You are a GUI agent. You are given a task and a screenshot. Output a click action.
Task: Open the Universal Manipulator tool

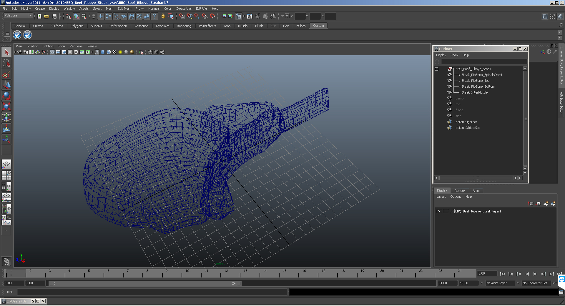tap(6, 117)
